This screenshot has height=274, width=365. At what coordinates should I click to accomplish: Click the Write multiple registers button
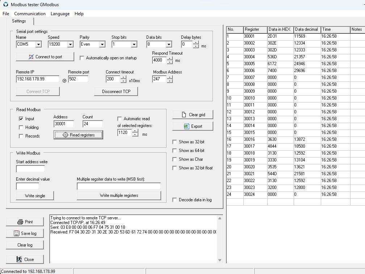click(119, 195)
